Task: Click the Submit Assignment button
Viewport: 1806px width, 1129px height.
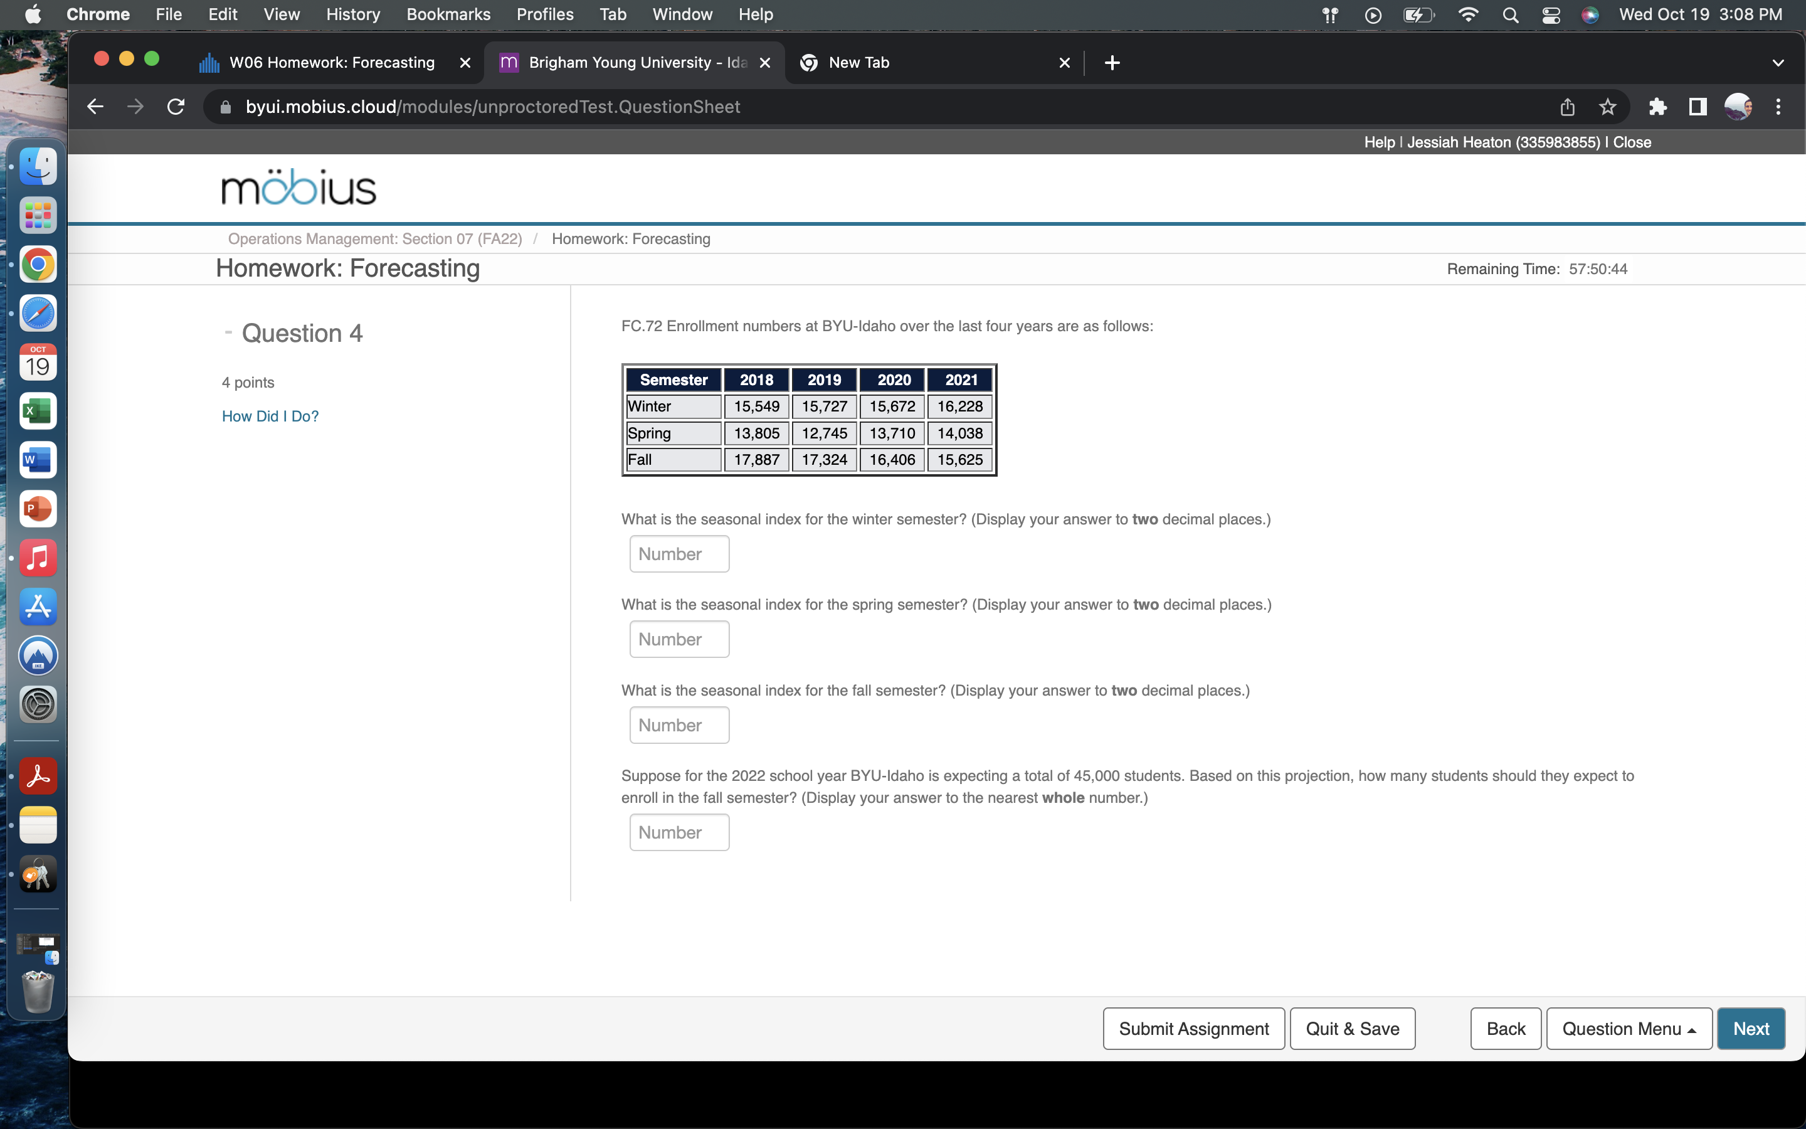Action: pyautogui.click(x=1193, y=1028)
